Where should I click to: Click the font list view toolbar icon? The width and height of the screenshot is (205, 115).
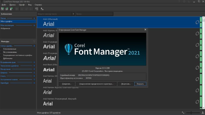pyautogui.click(x=42, y=9)
